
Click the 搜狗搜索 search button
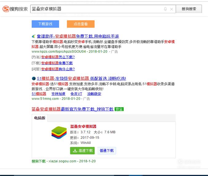189,9
